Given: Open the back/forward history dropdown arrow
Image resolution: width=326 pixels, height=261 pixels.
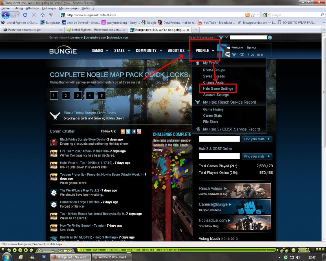Looking at the screenshot, I should 18,15.
